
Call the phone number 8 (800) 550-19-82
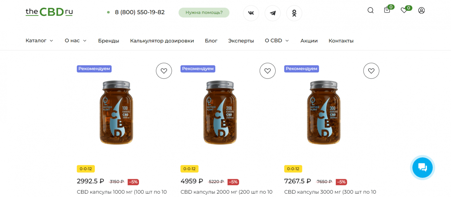point(140,12)
